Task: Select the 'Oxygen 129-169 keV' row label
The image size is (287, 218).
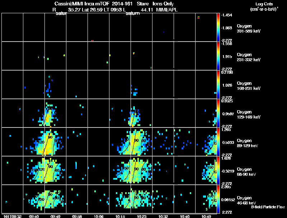Action: pyautogui.click(x=249, y=115)
